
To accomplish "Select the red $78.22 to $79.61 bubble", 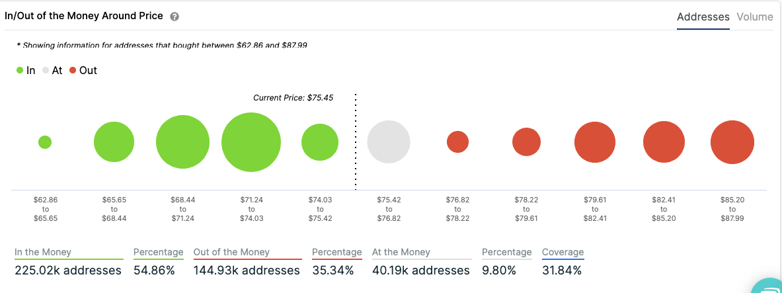I will coord(526,142).
